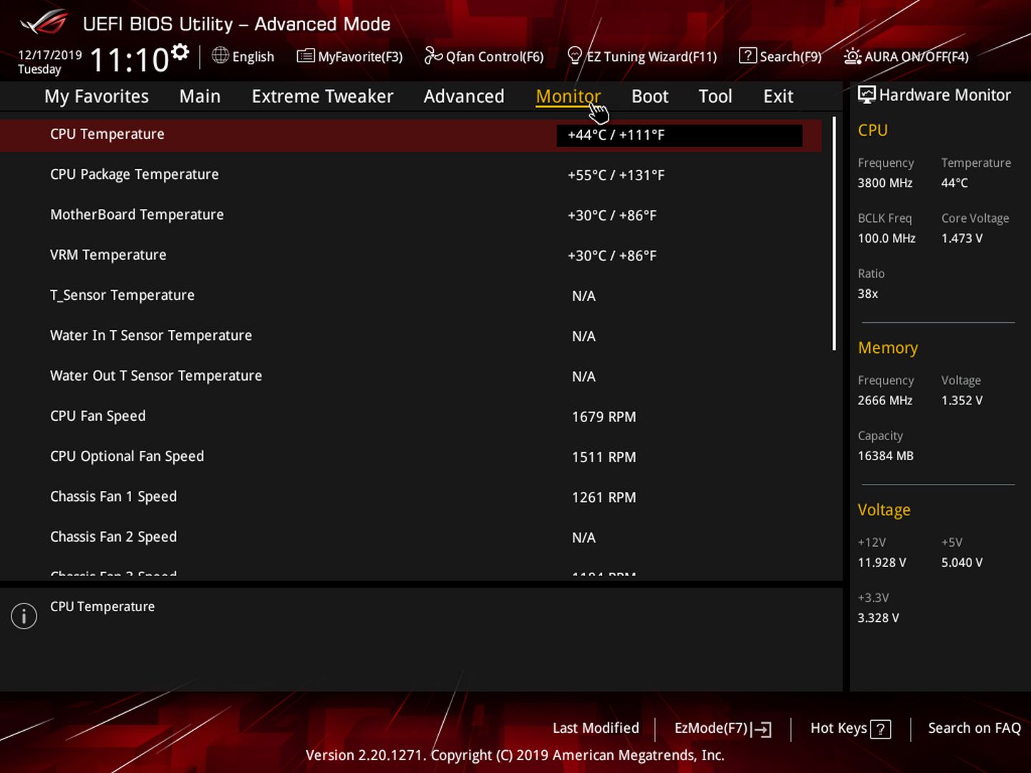Image resolution: width=1031 pixels, height=773 pixels.
Task: Click the 1.352 V memory voltage value
Action: [x=962, y=401]
